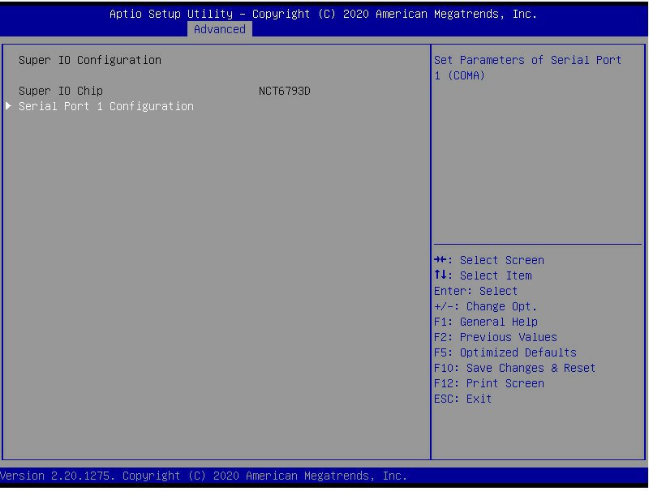This screenshot has height=491, width=649.
Task: Click the Super IO Configuration heading
Action: point(90,60)
